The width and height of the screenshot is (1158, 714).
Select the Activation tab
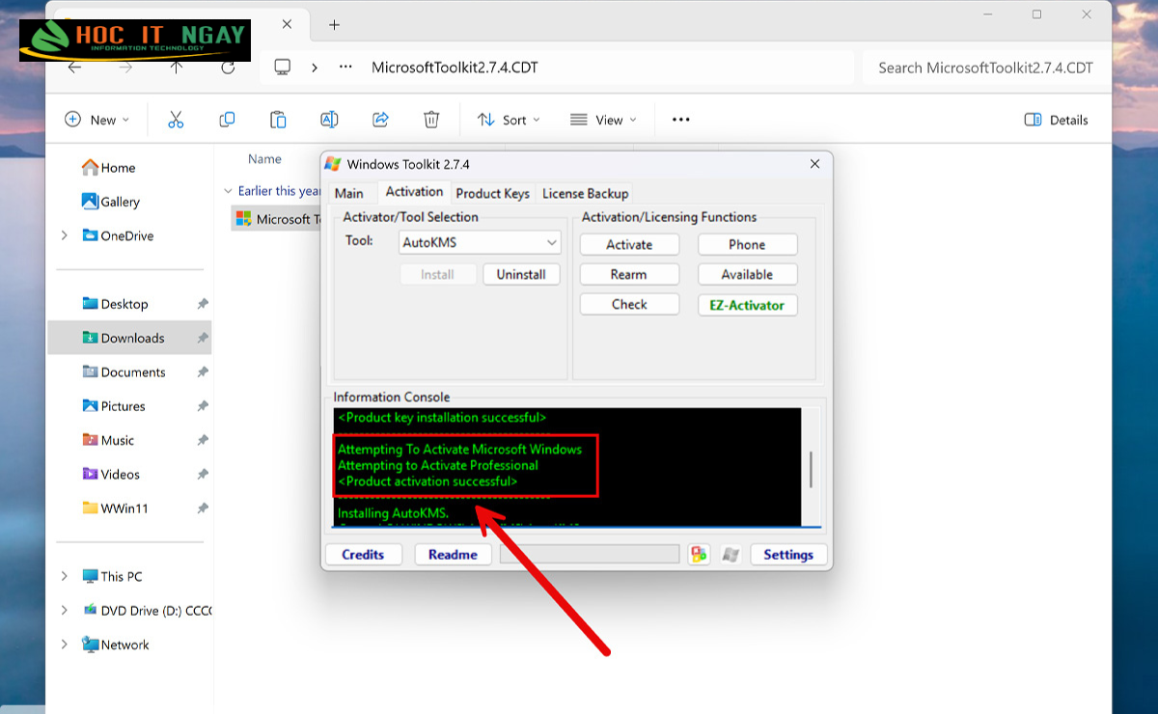(x=414, y=192)
